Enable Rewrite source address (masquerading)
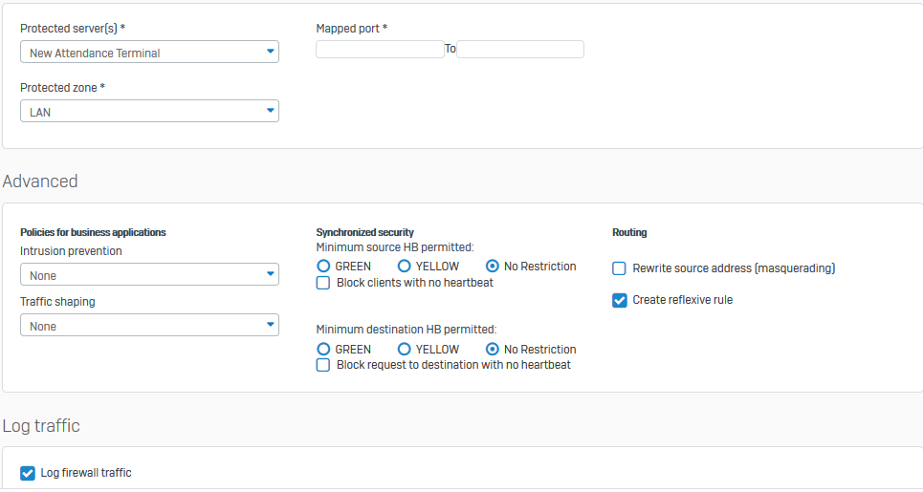The width and height of the screenshot is (923, 492). [620, 268]
